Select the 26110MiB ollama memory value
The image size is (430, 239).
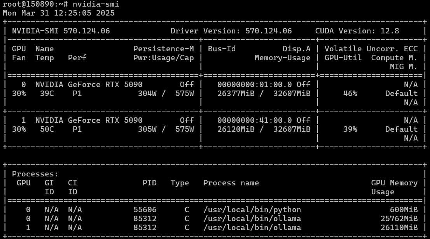coord(399,228)
